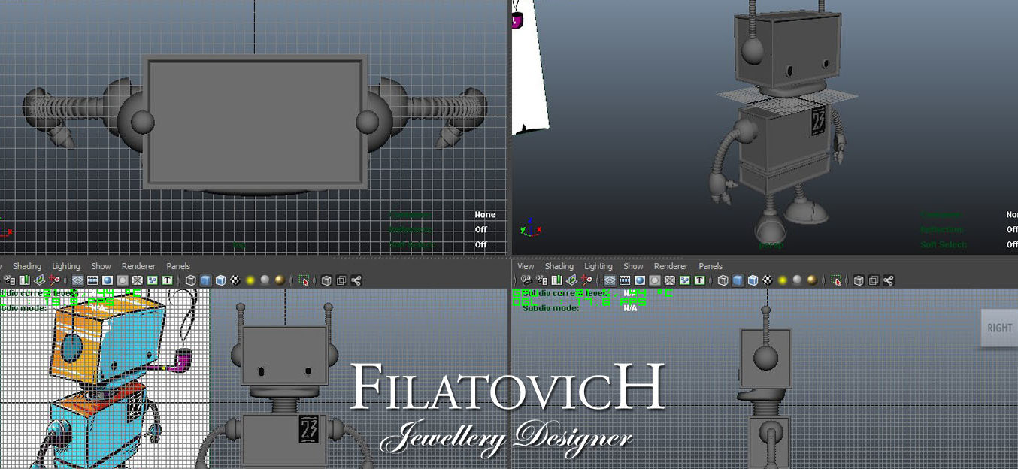Click the RIGHT view cube face
This screenshot has height=469, width=1018.
(x=999, y=328)
